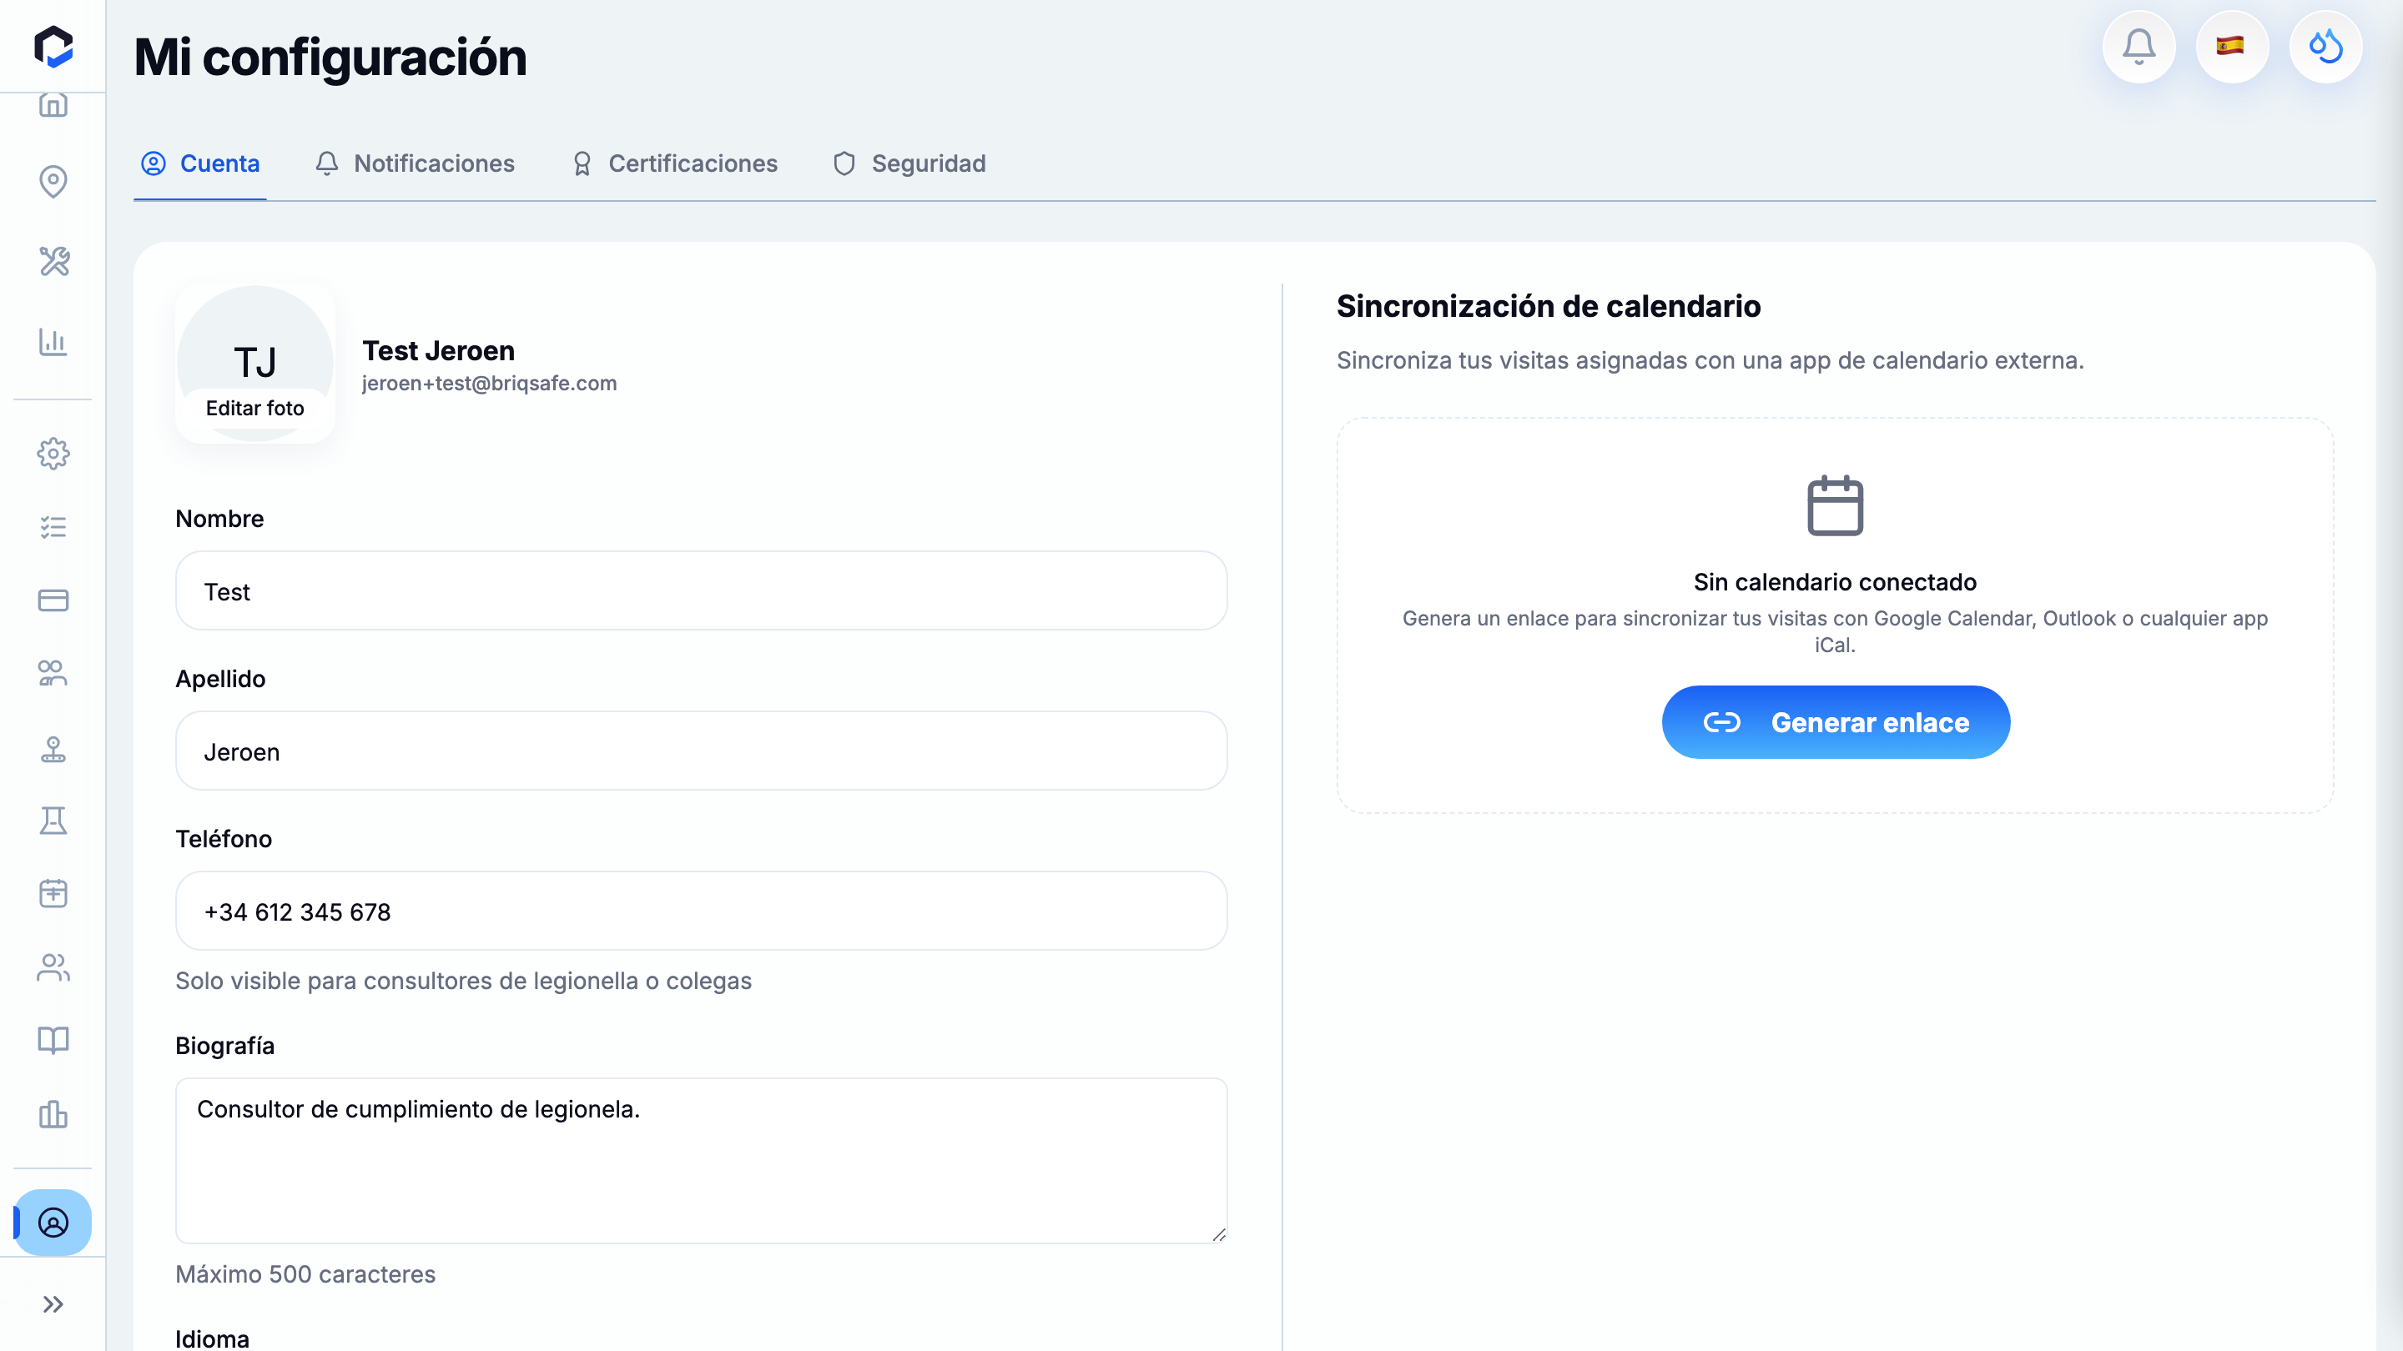
Task: Open the buildings sidebar icon
Action: [x=53, y=1113]
